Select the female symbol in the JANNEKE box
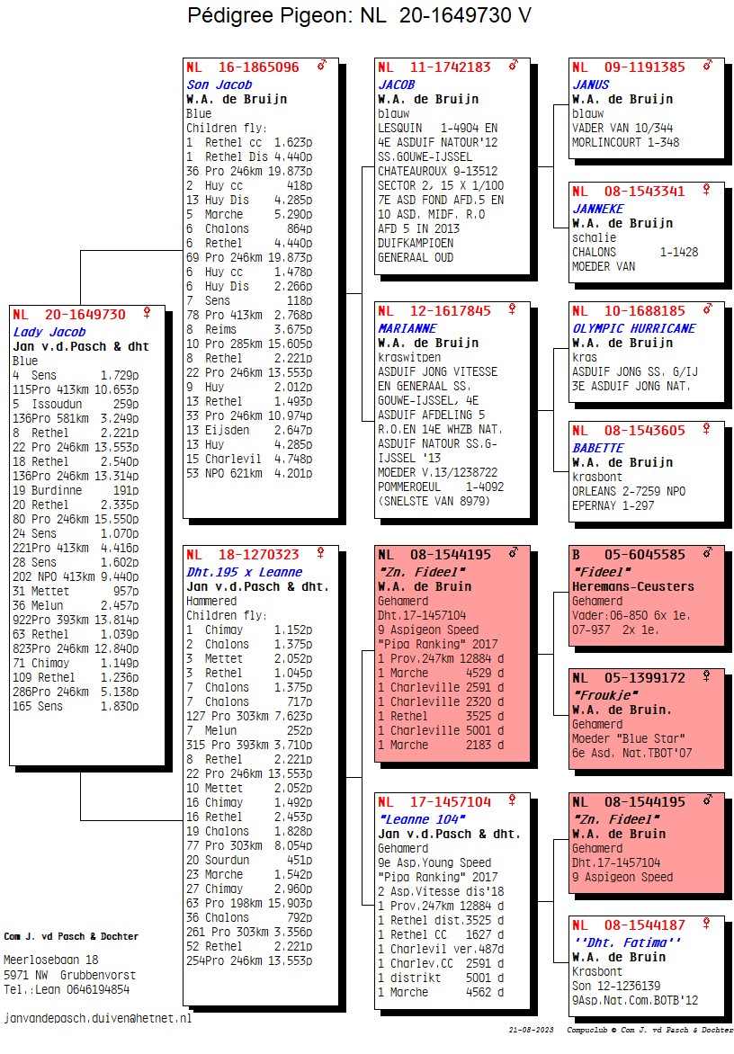The height and width of the screenshot is (1054, 734). [x=708, y=190]
